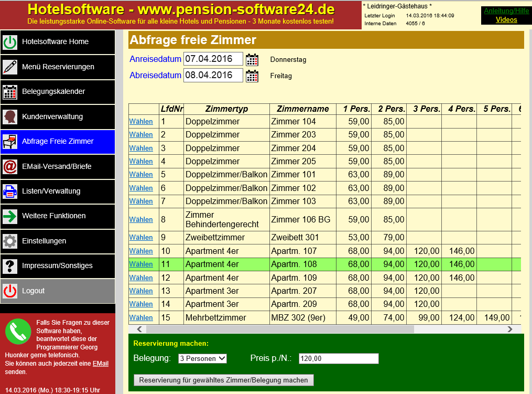Open the Videos link at top right
The image size is (532, 394).
point(506,20)
